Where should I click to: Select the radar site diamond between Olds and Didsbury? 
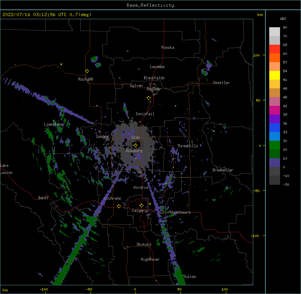(135, 146)
